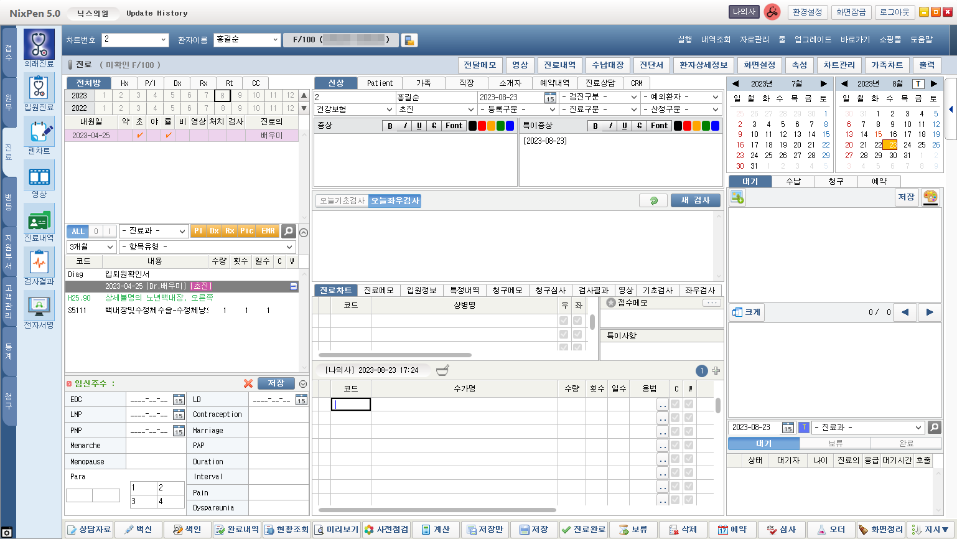Toggle the W checkbox in first prescription row
Image resolution: width=957 pixels, height=539 pixels.
689,405
